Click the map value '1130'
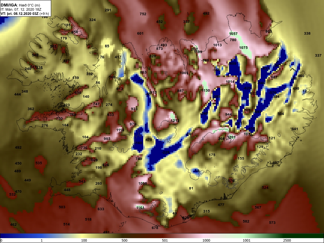 [206, 90]
